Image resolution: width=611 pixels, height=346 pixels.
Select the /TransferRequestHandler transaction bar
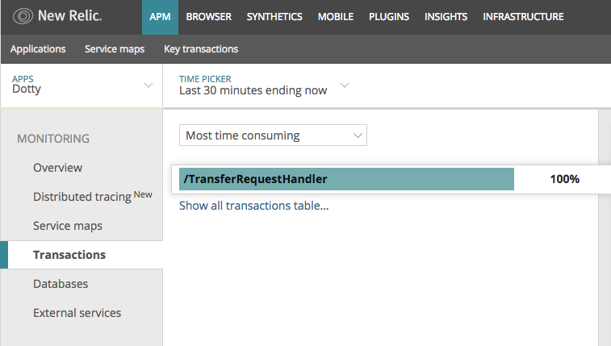pos(346,179)
